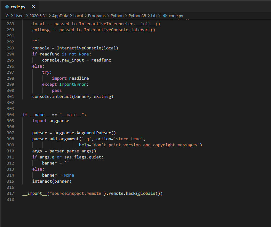Click 'interact(banner)' on line 315
This screenshot has height=227, width=271.
coord(52,181)
